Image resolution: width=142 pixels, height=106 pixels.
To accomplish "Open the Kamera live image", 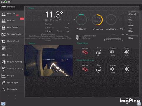I will coord(49,60).
